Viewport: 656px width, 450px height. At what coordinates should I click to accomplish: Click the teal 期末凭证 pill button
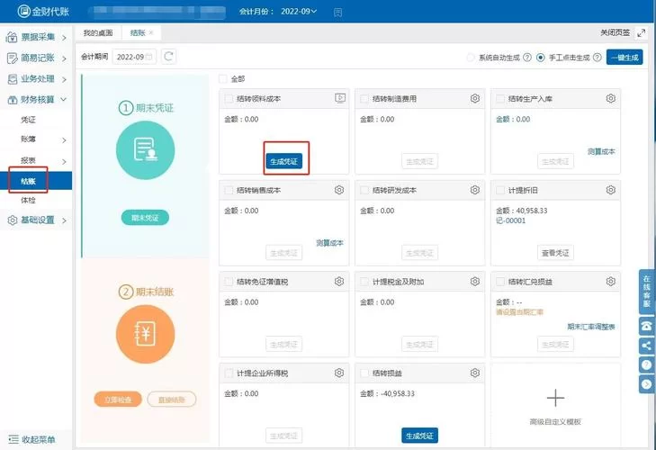145,218
